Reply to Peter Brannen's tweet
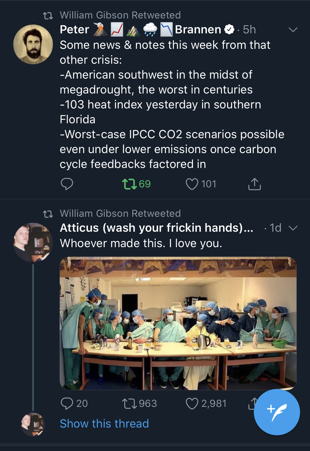The width and height of the screenshot is (310, 451). tap(67, 184)
